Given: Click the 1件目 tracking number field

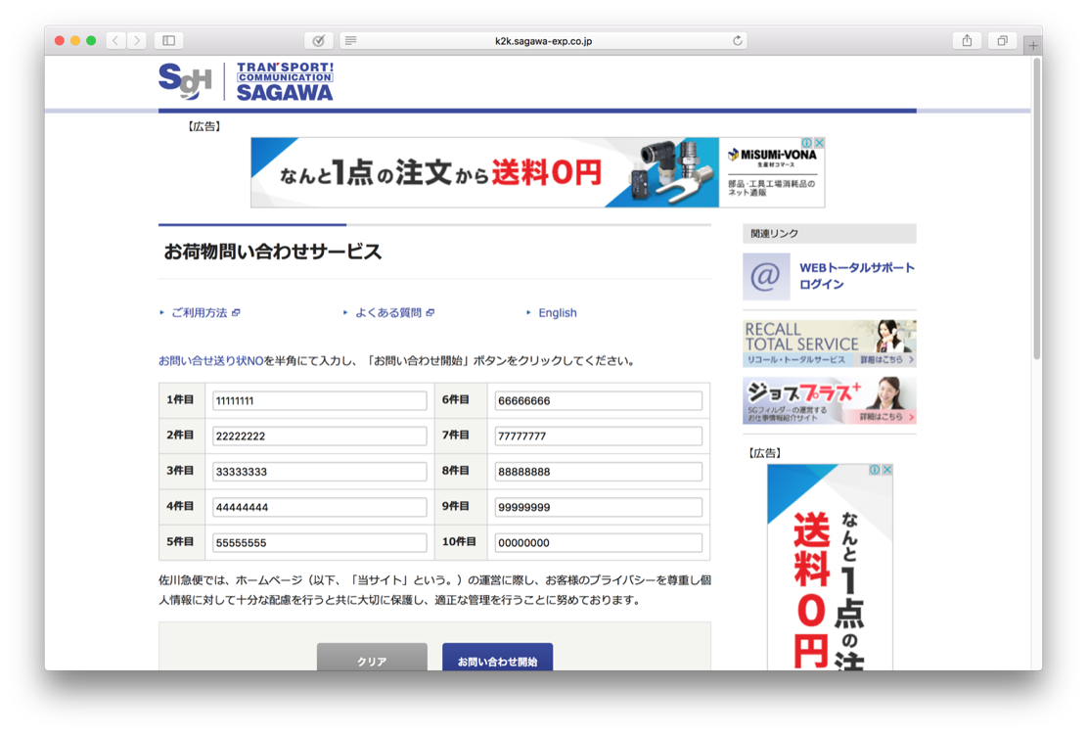Looking at the screenshot, I should [x=319, y=400].
